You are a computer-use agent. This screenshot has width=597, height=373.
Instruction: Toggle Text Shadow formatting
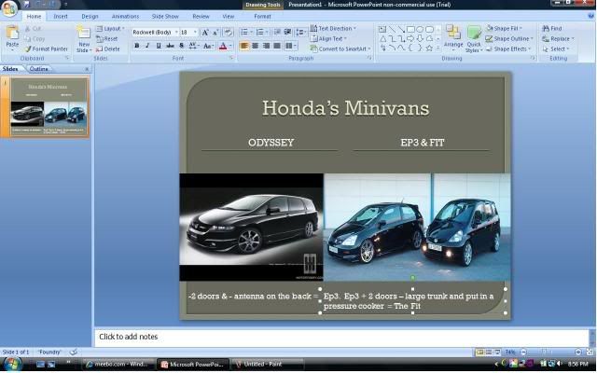(181, 46)
